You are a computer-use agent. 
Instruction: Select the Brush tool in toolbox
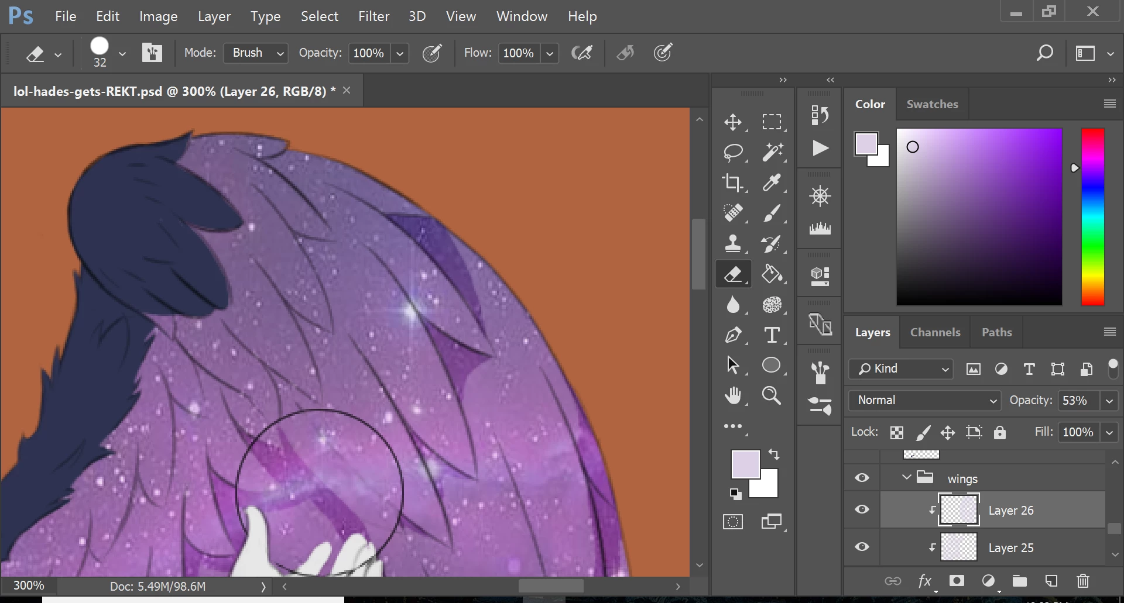pyautogui.click(x=772, y=213)
